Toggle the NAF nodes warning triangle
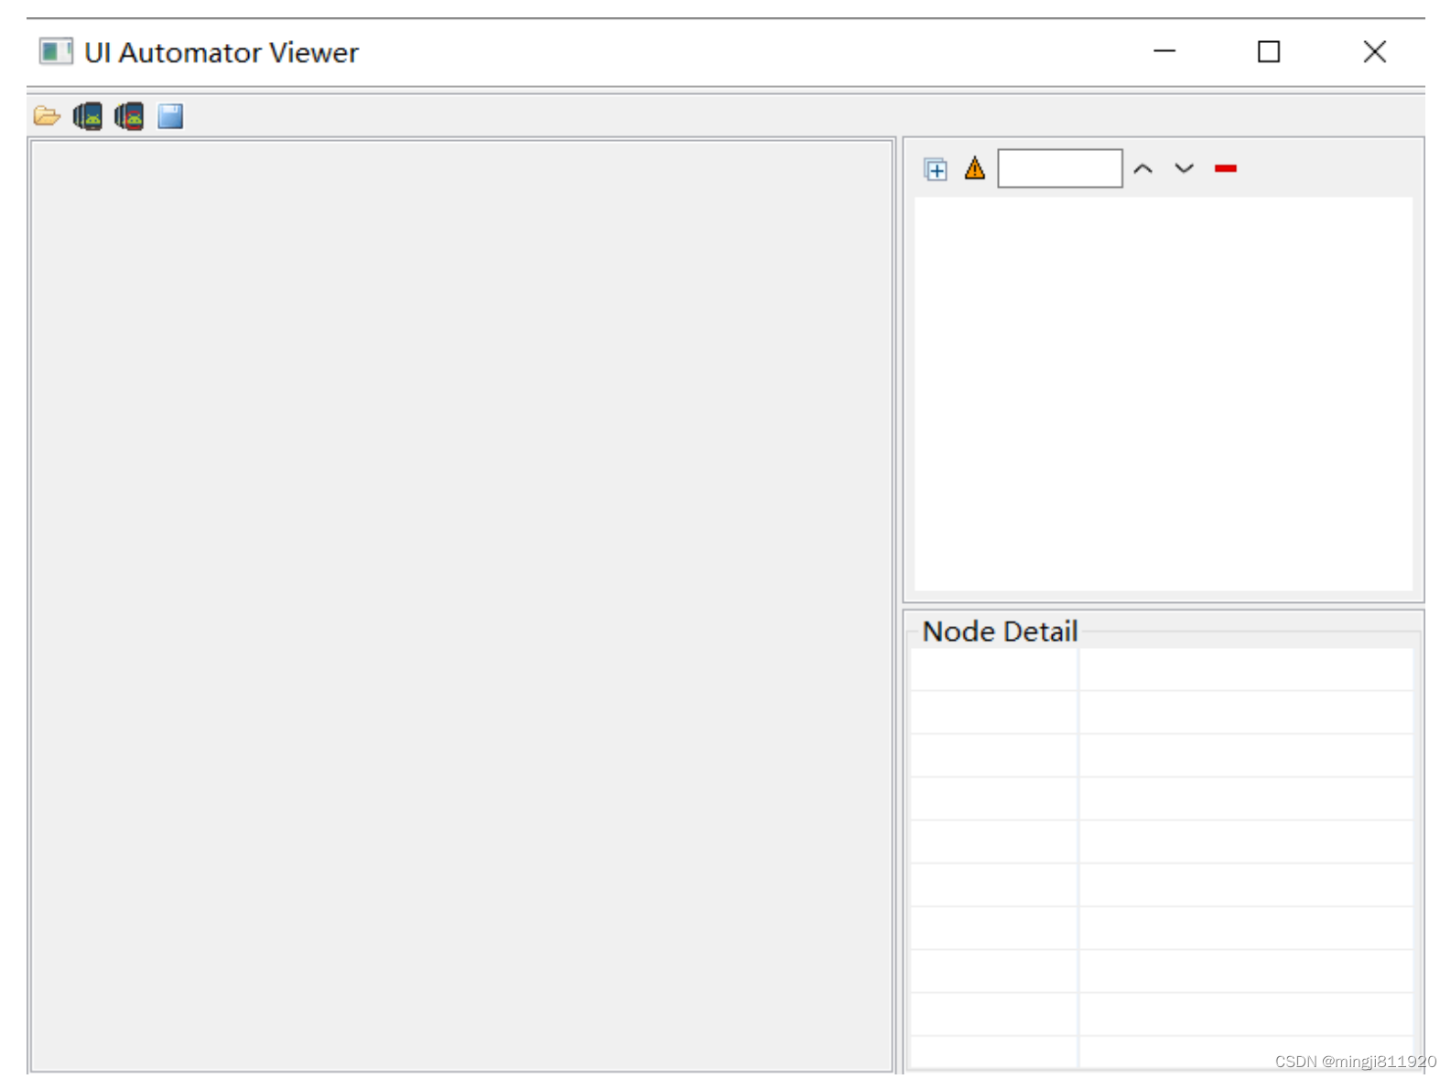The image size is (1451, 1079). pyautogui.click(x=975, y=168)
